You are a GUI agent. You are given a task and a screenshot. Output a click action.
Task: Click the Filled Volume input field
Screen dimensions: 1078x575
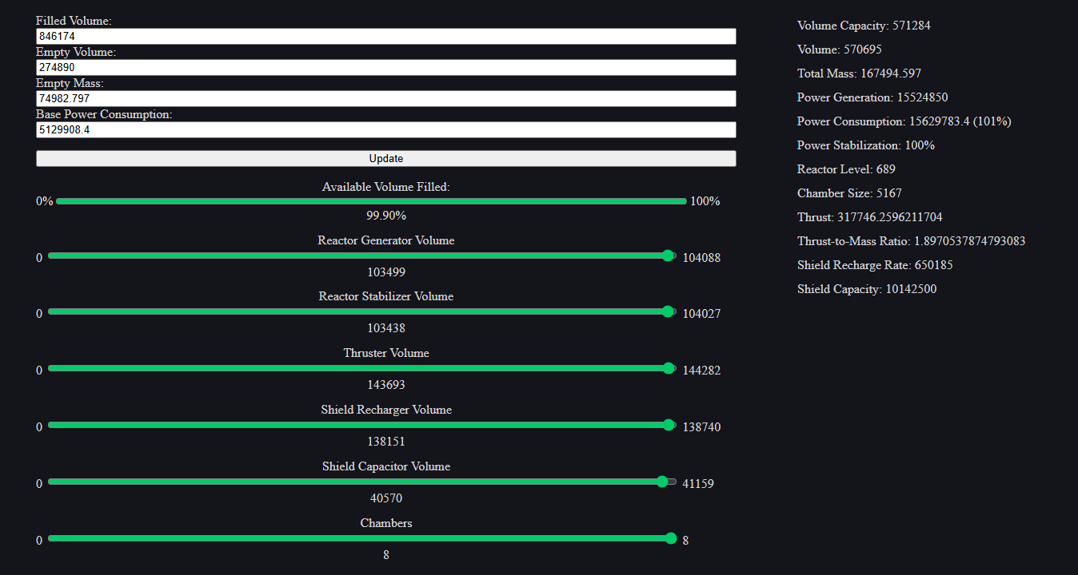385,37
